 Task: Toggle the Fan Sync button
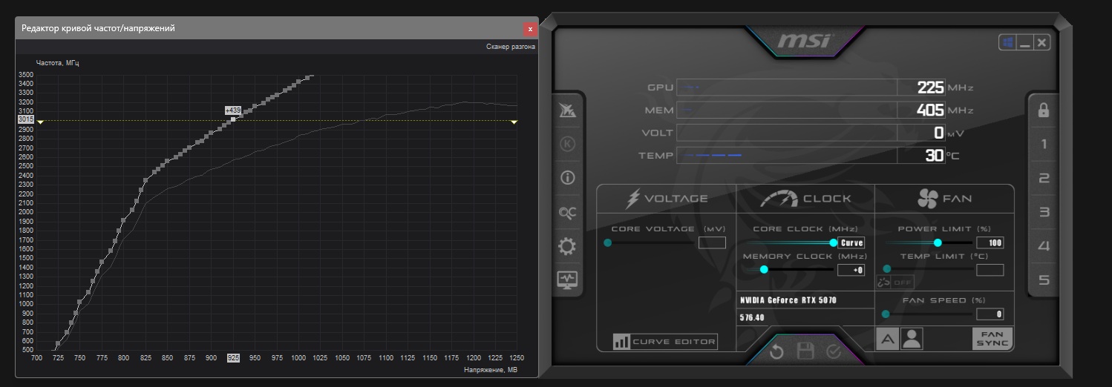coord(992,339)
